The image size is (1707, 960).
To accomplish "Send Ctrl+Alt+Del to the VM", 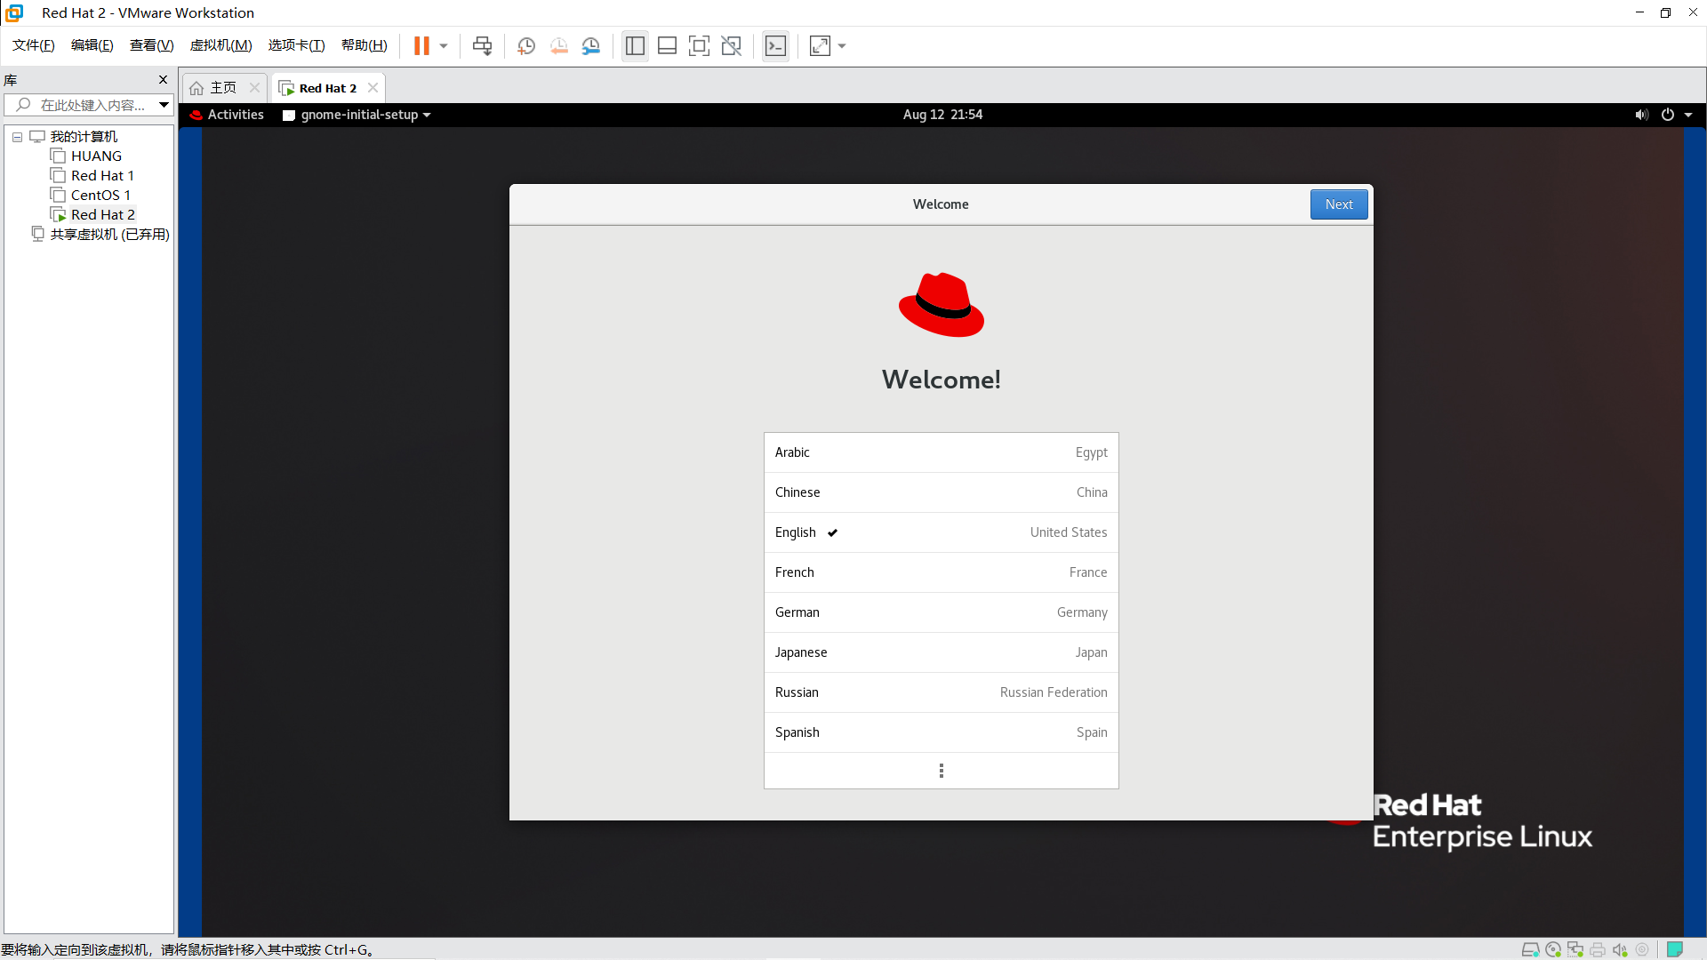I will pos(482,46).
